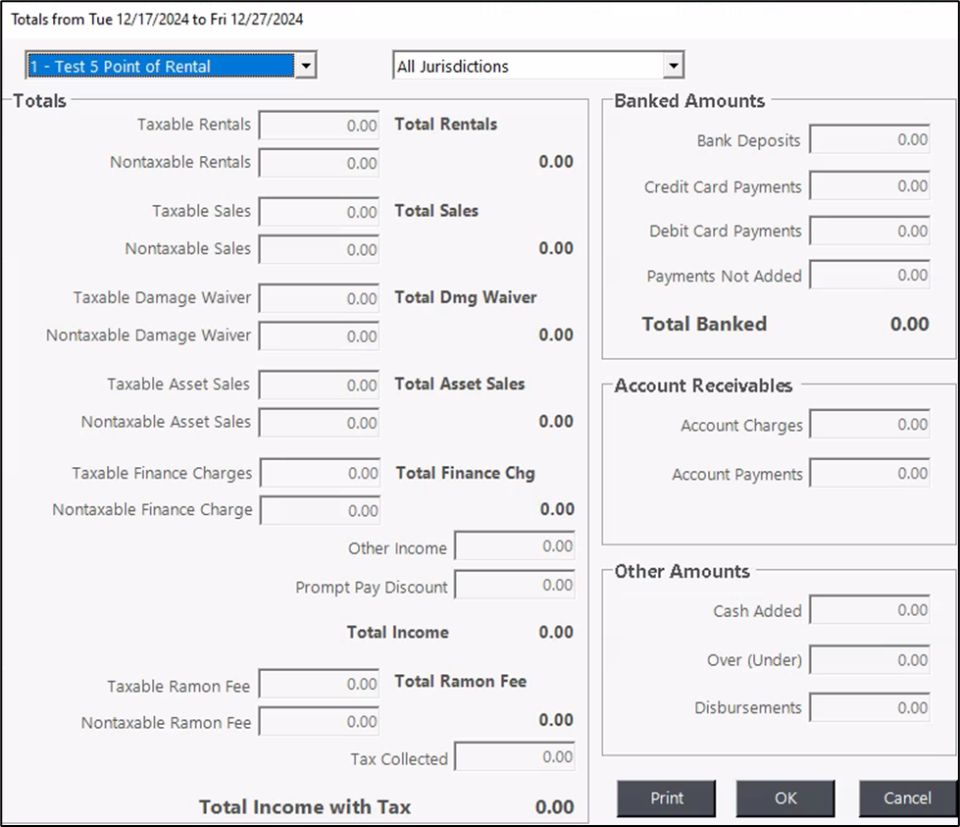Click the Taxable Ramon Fee field

(320, 685)
